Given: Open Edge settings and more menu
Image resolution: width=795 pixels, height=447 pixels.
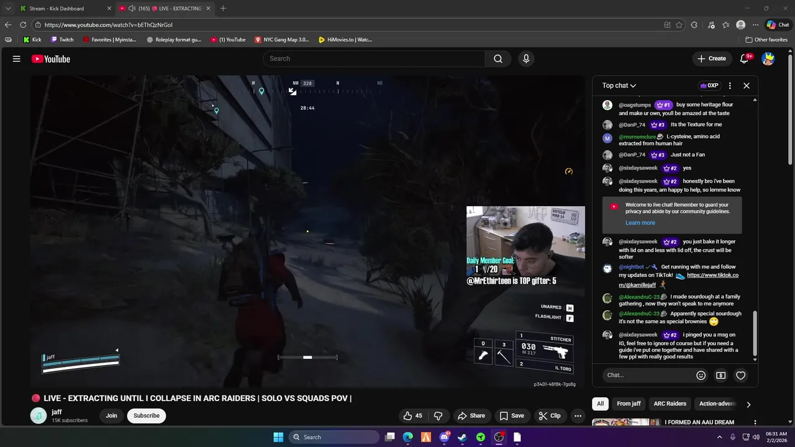Looking at the screenshot, I should [x=755, y=25].
